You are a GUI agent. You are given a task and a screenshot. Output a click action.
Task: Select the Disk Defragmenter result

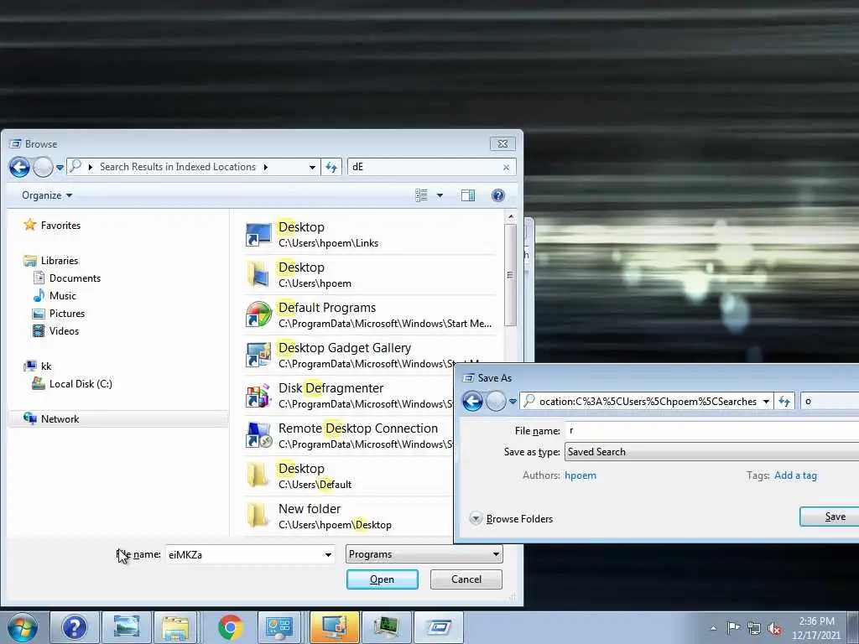point(349,396)
